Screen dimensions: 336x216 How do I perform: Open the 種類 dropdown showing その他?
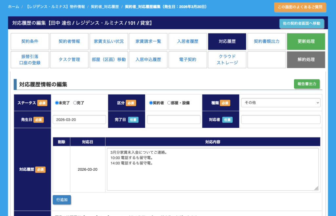tap(281, 103)
